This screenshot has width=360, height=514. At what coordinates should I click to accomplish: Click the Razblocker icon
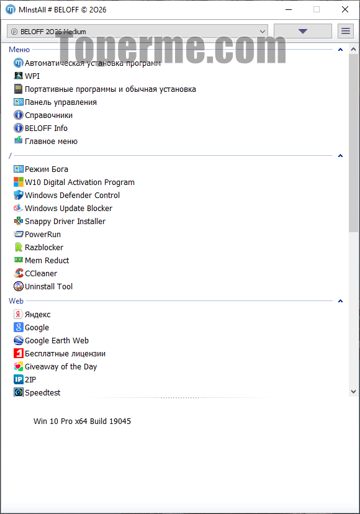pyautogui.click(x=19, y=247)
